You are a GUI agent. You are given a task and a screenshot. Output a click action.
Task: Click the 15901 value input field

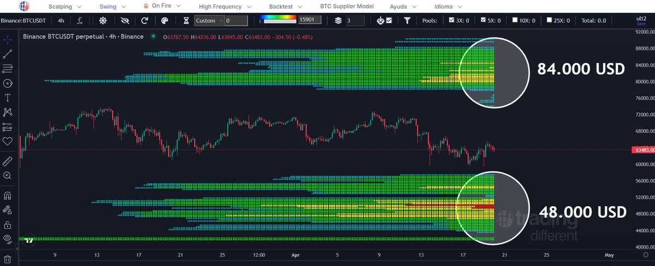coord(309,21)
